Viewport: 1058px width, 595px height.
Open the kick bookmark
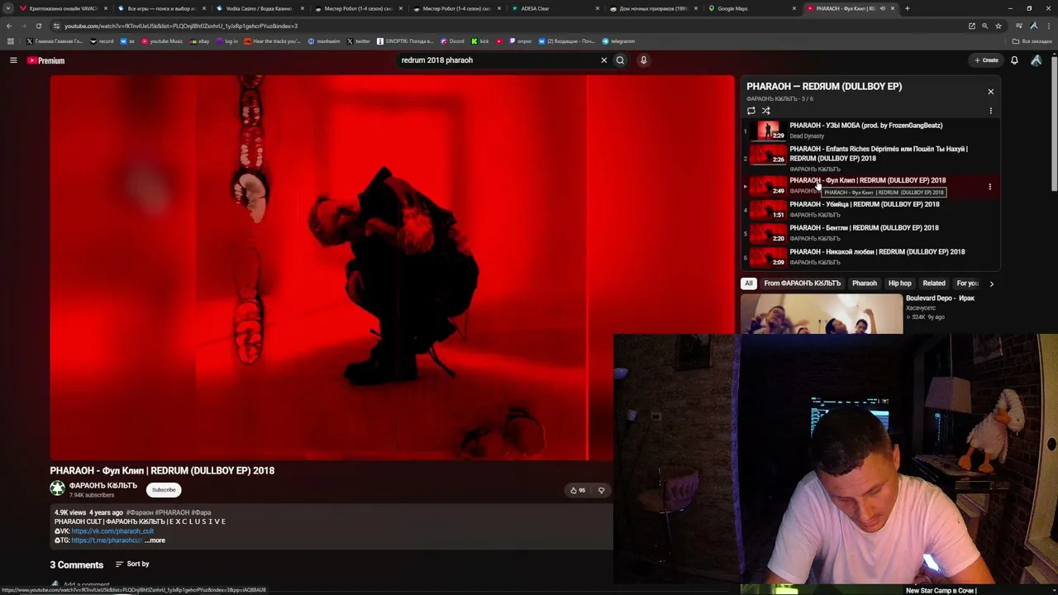coord(481,41)
